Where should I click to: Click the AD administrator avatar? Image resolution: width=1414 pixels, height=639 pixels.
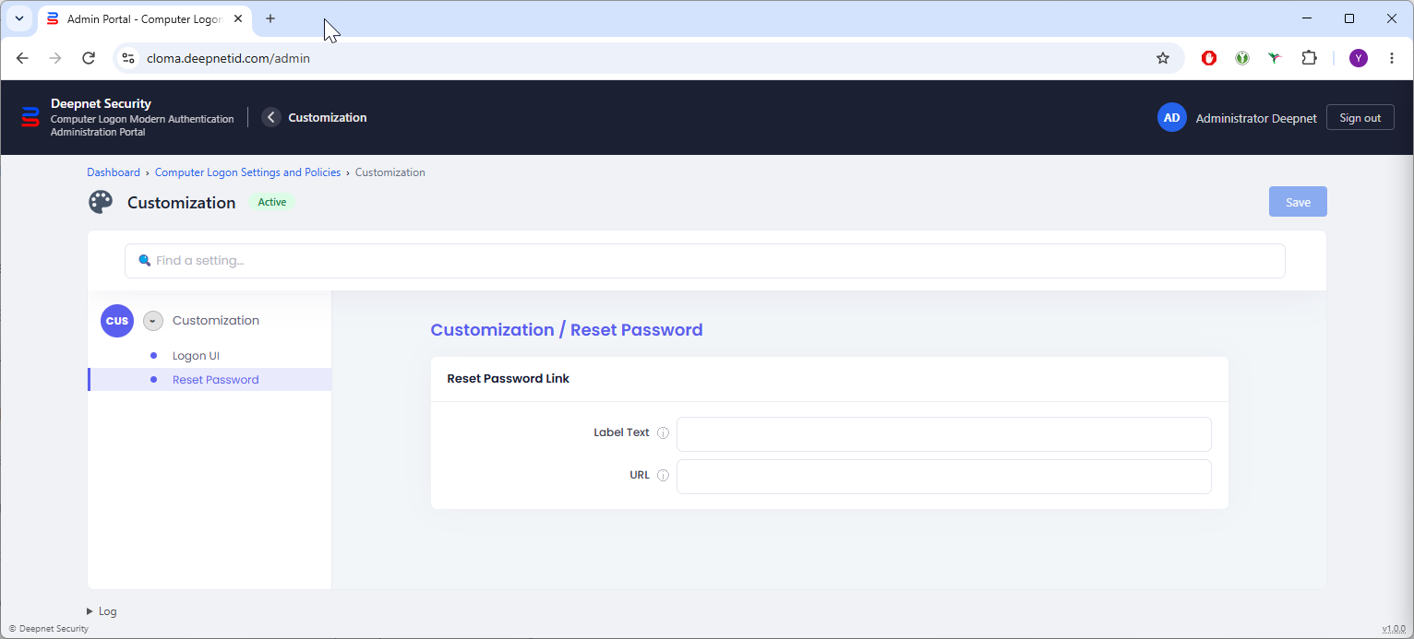(1172, 117)
